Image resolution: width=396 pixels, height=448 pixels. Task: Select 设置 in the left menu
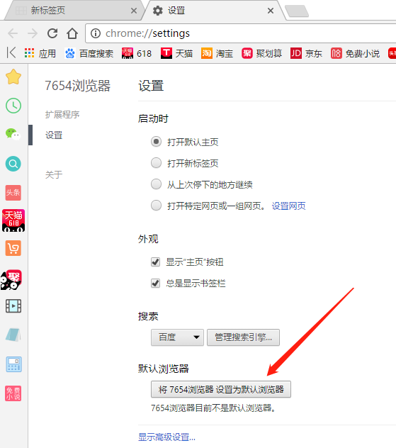54,135
